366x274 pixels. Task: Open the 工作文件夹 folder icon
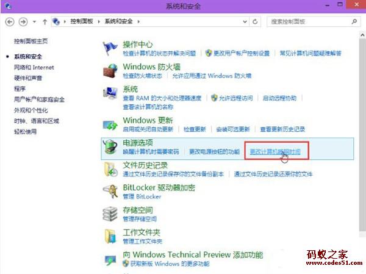(x=110, y=236)
